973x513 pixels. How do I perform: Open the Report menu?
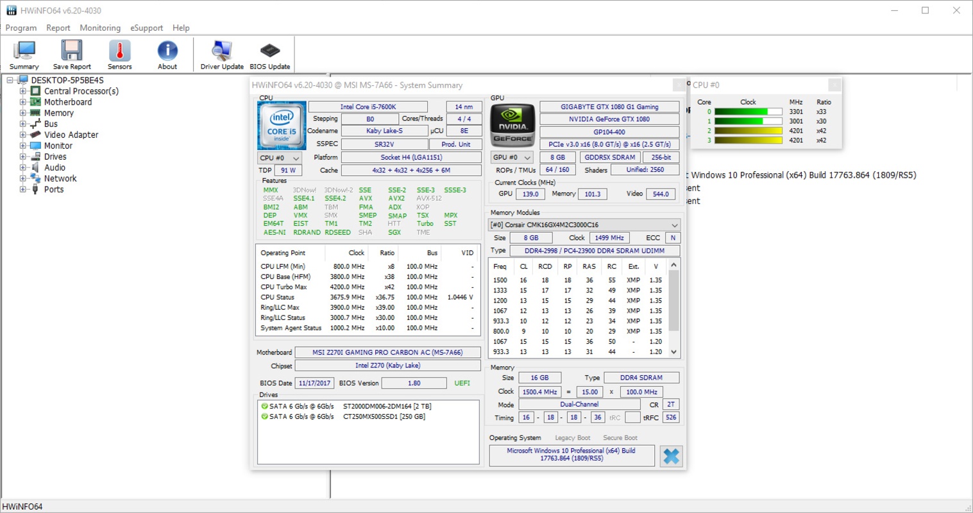(x=58, y=28)
